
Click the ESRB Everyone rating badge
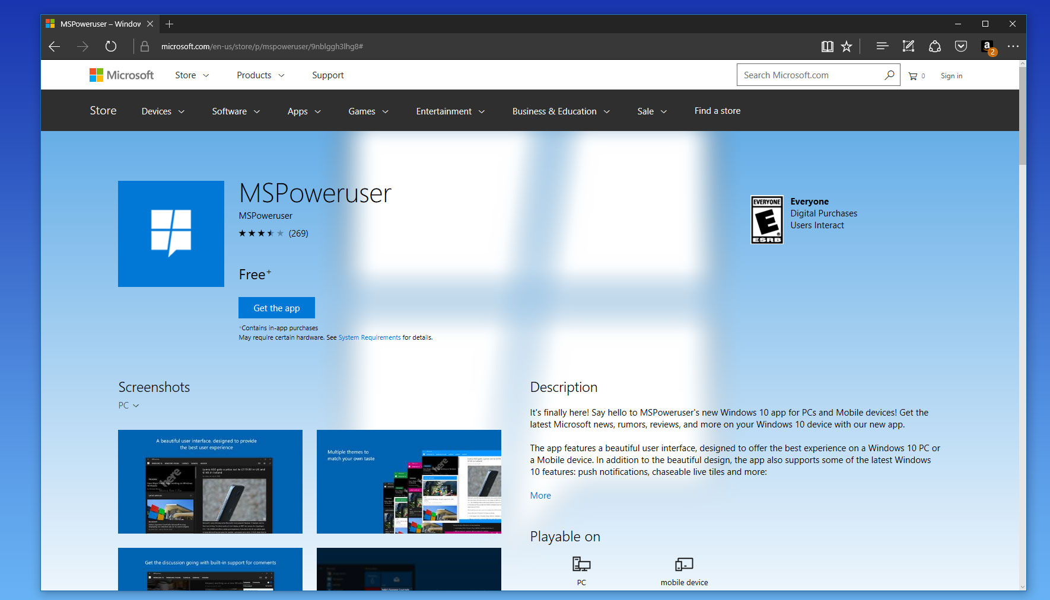pos(766,219)
